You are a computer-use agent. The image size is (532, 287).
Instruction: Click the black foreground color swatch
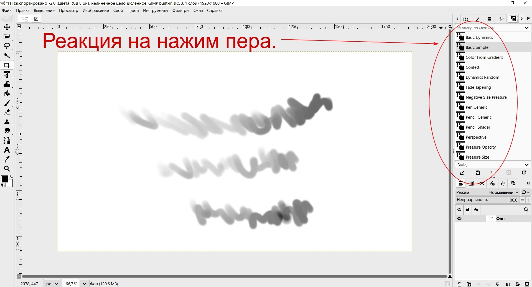4,179
